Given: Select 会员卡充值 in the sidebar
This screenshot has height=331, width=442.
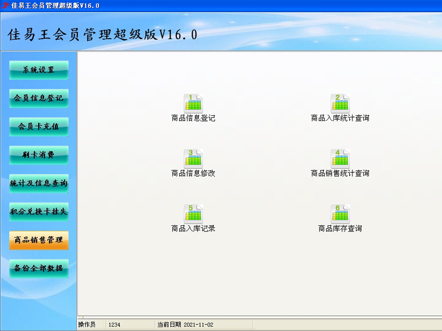Looking at the screenshot, I should coord(39,127).
